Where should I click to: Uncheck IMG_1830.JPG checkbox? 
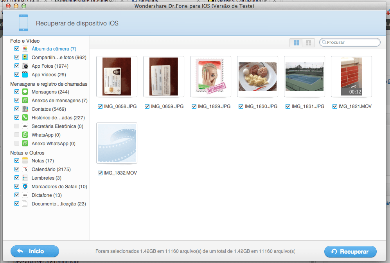[241, 106]
